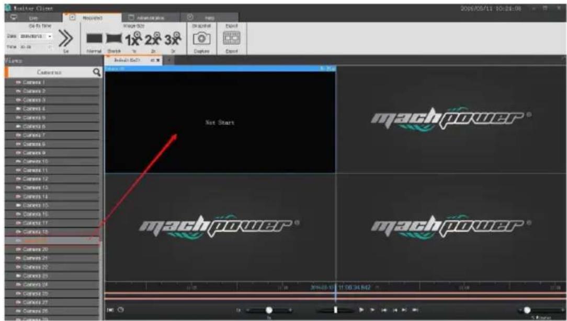Adjust the playback speed slider knob
The width and height of the screenshot is (567, 321).
269,310
